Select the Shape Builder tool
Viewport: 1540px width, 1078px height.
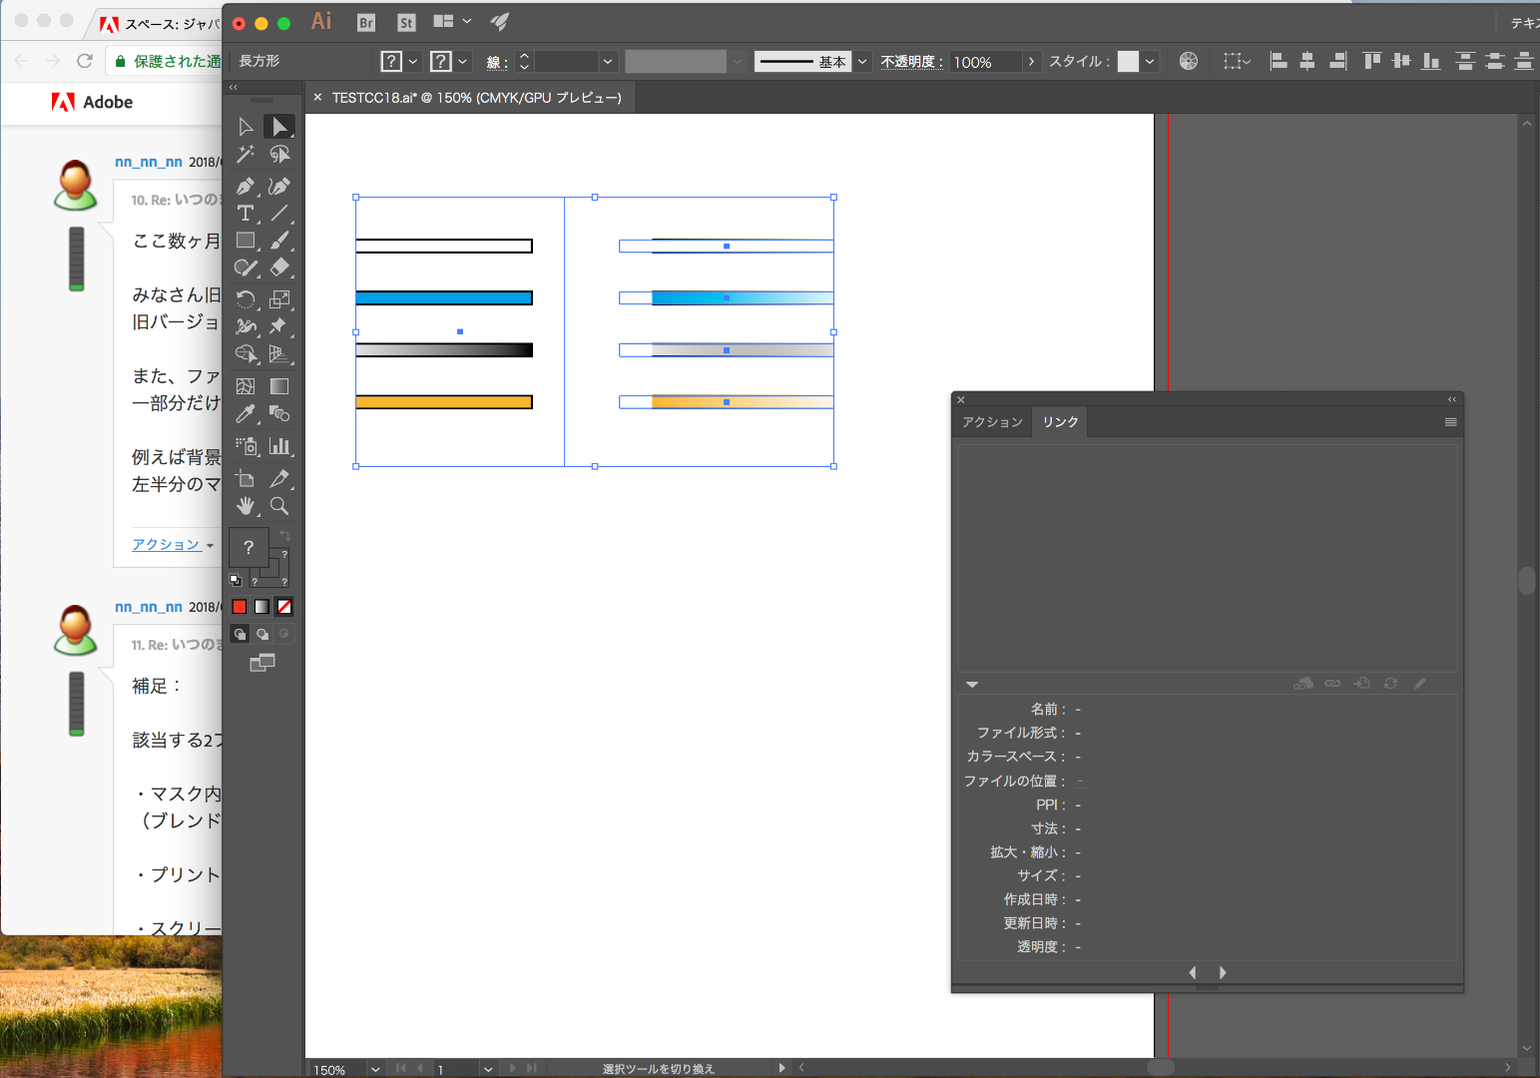pyautogui.click(x=246, y=354)
